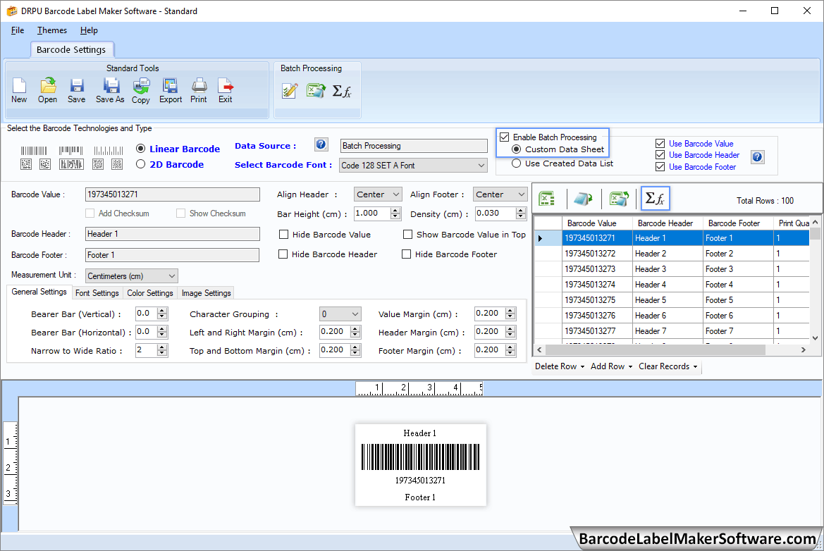Select table cell Header 5
The image size is (824, 551).
click(x=668, y=300)
